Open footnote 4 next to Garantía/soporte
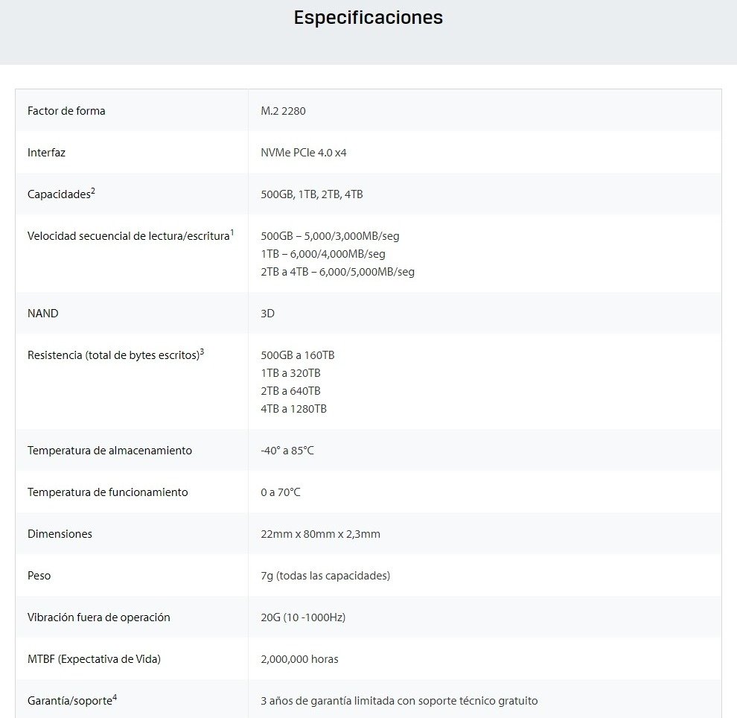 coord(115,697)
